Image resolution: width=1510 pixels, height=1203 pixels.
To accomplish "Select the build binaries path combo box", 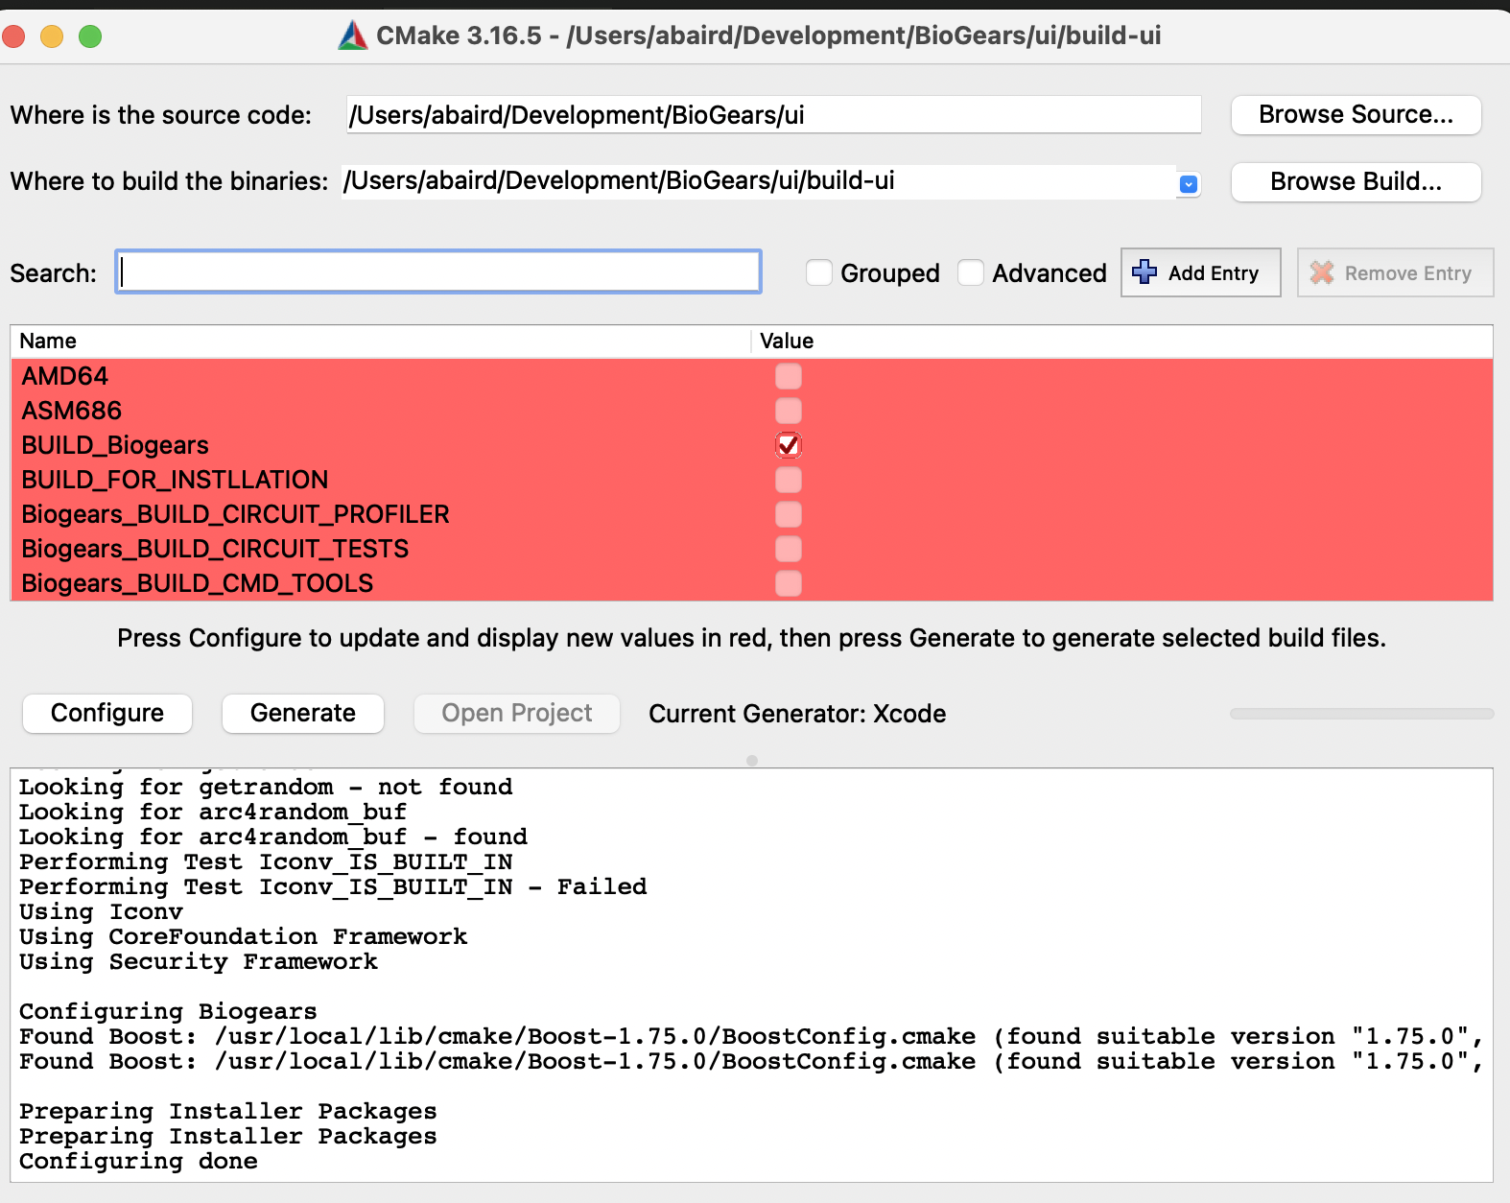I will [771, 181].
